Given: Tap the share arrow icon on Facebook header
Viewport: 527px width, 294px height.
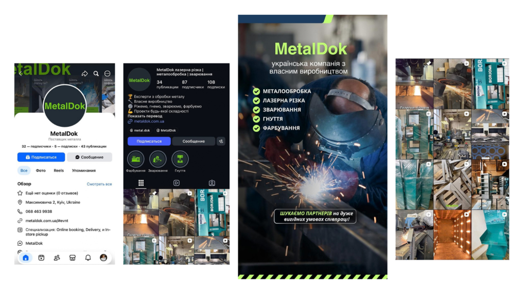Looking at the screenshot, I should coord(85,73).
